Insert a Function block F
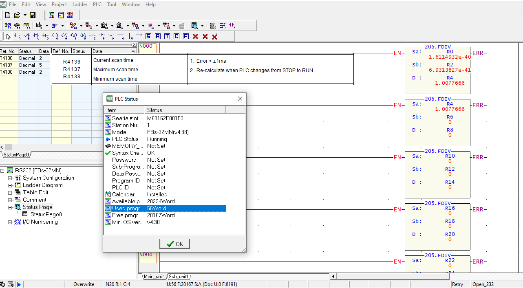Image resolution: width=523 pixels, height=288 pixels. pos(186,36)
